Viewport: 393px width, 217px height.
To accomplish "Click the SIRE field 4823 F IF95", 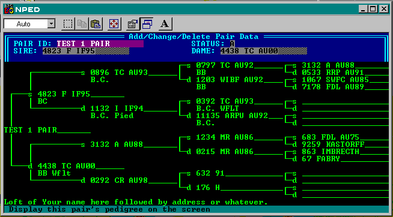I will 86,51.
